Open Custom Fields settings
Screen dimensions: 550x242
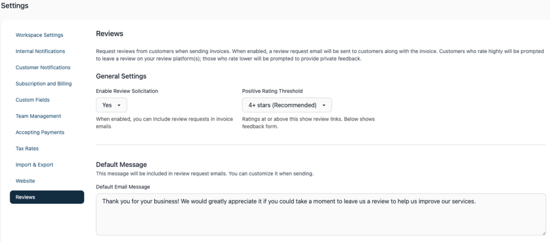tap(33, 100)
